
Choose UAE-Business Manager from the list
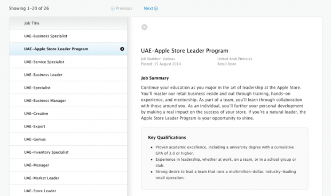[68, 100]
